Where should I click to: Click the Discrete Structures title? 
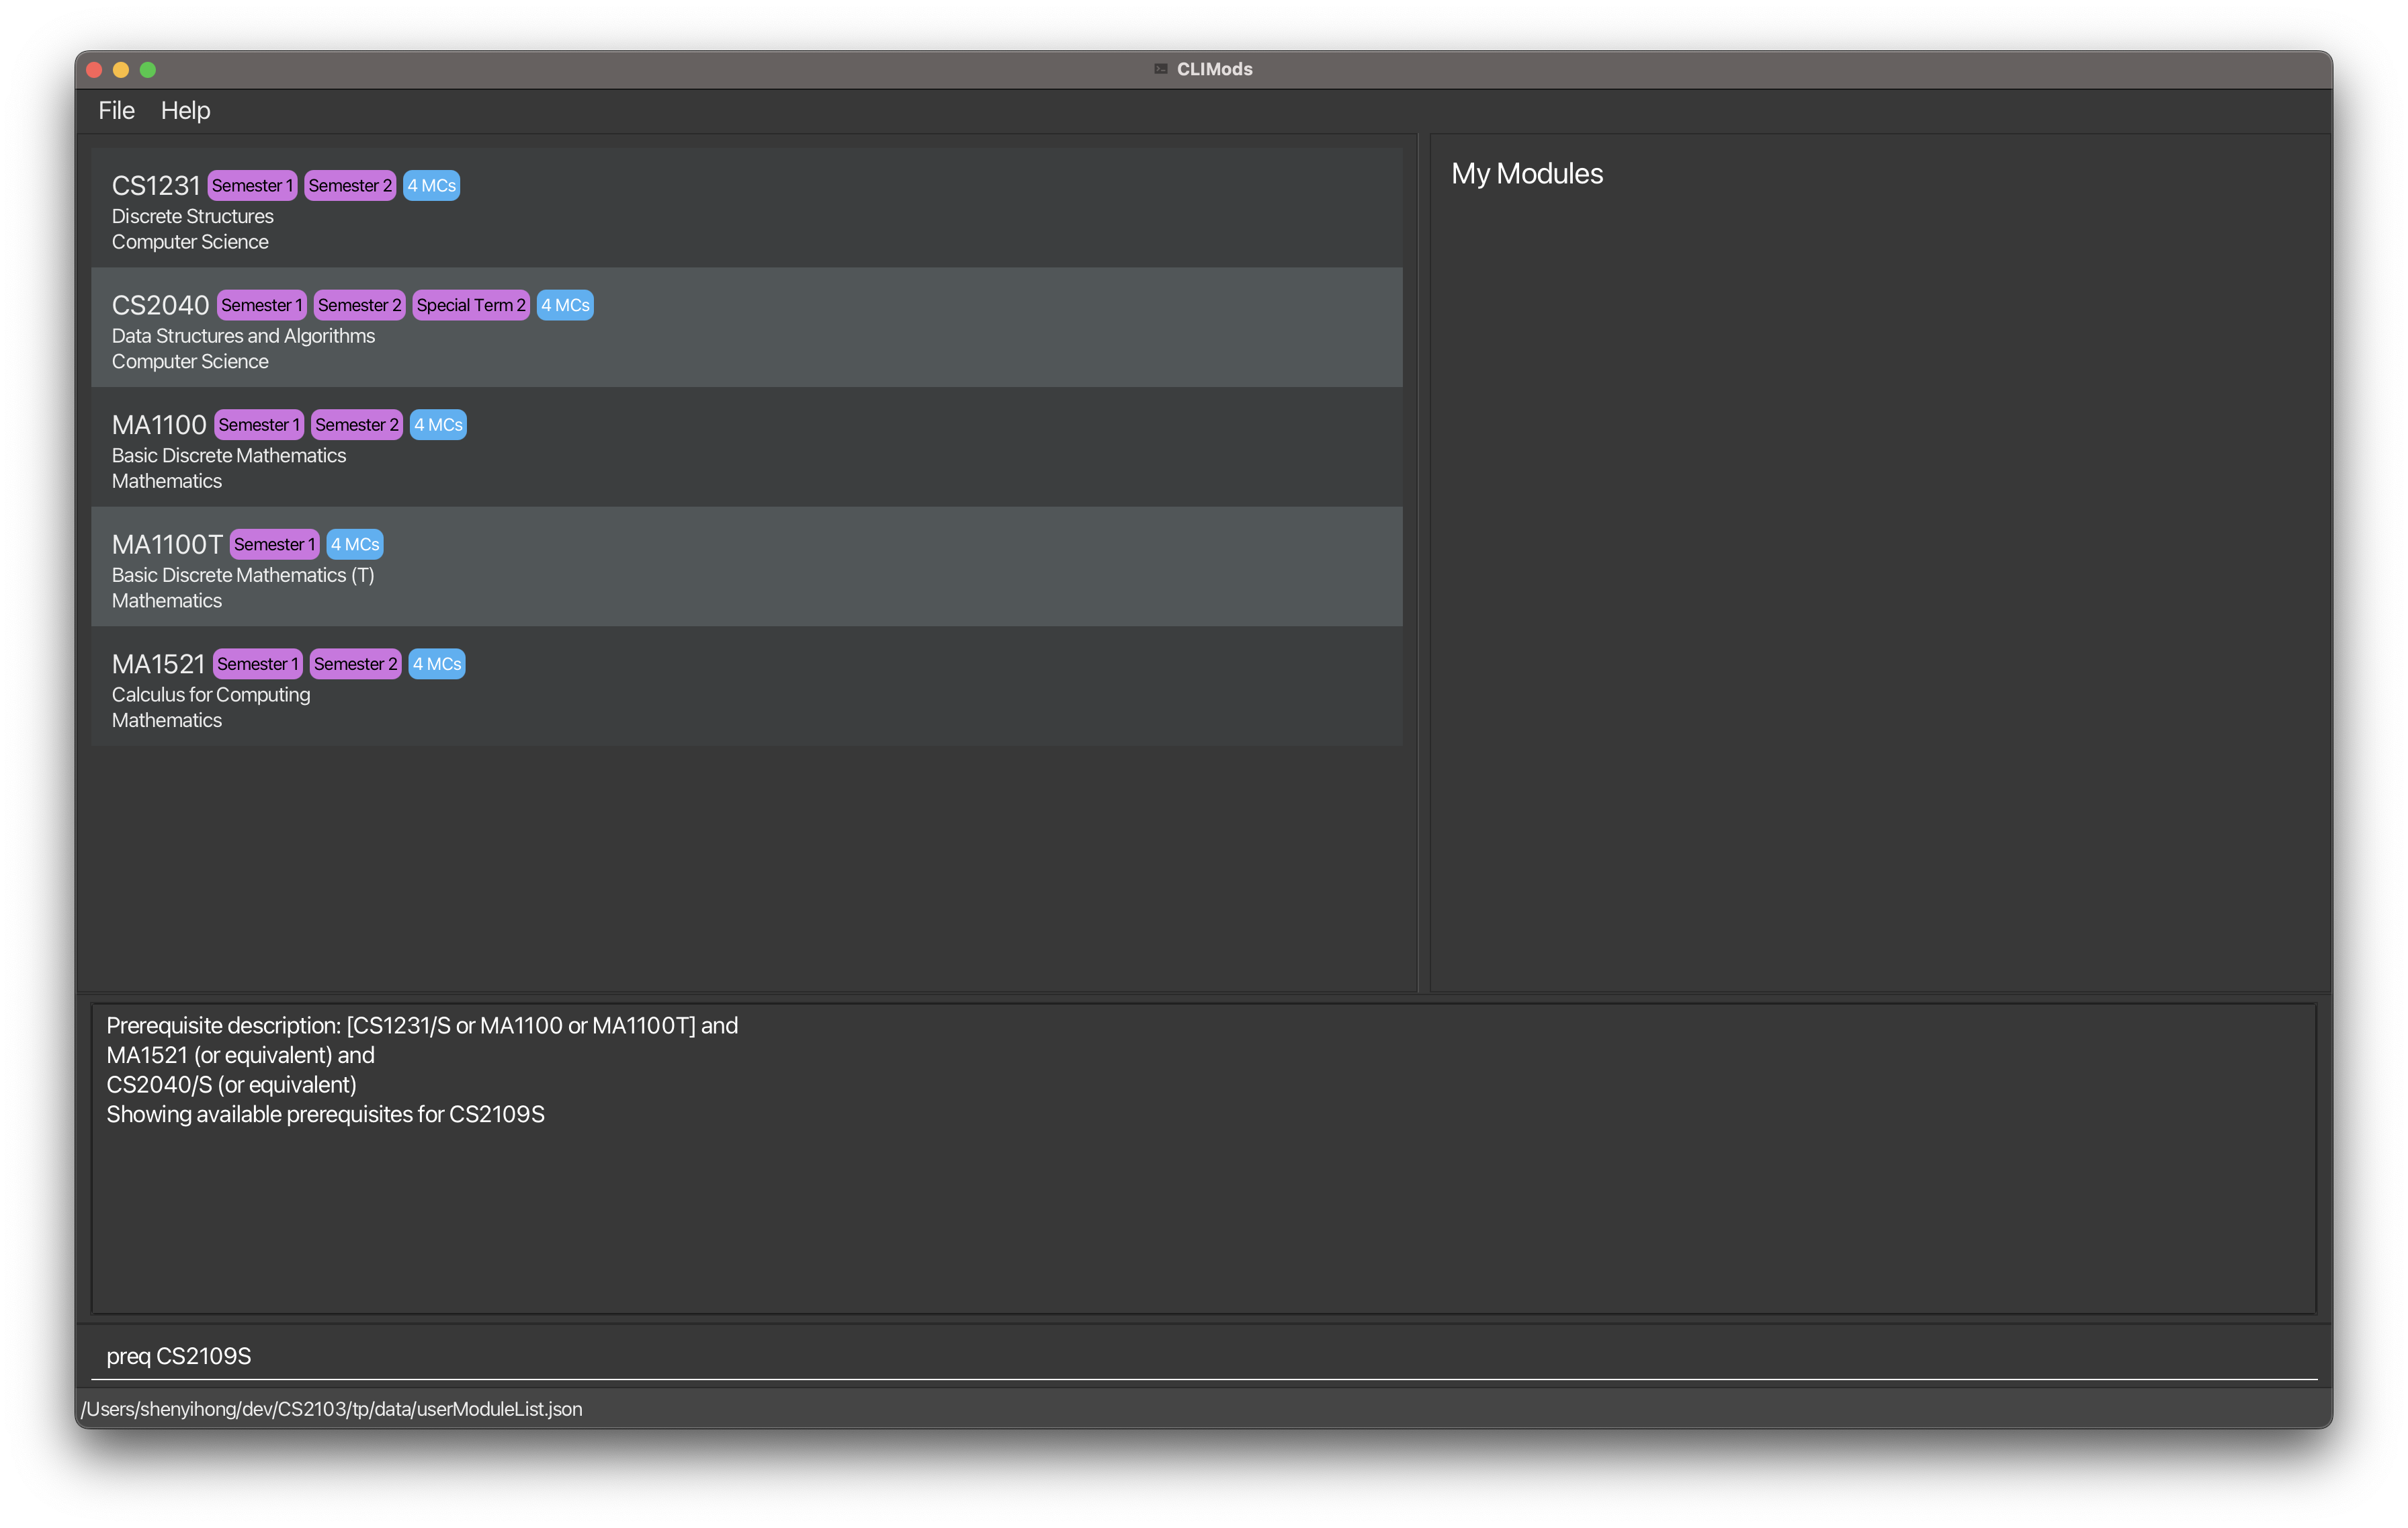[192, 216]
